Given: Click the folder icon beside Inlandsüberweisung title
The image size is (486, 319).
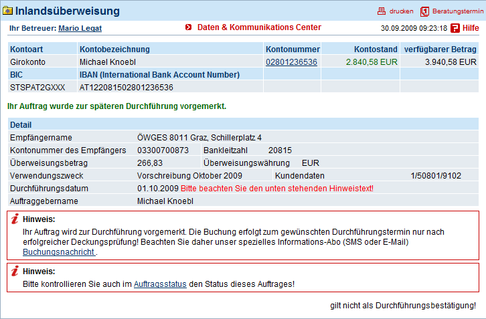Looking at the screenshot, I should click(7, 11).
